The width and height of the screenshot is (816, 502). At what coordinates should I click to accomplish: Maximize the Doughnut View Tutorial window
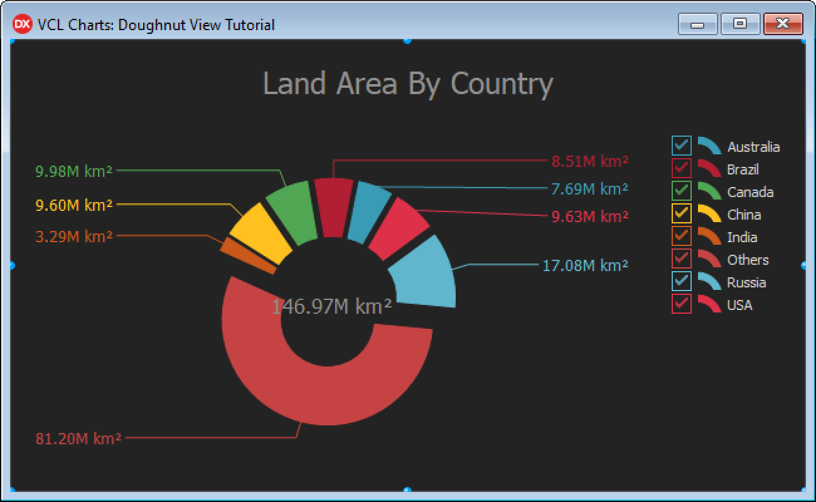click(740, 24)
